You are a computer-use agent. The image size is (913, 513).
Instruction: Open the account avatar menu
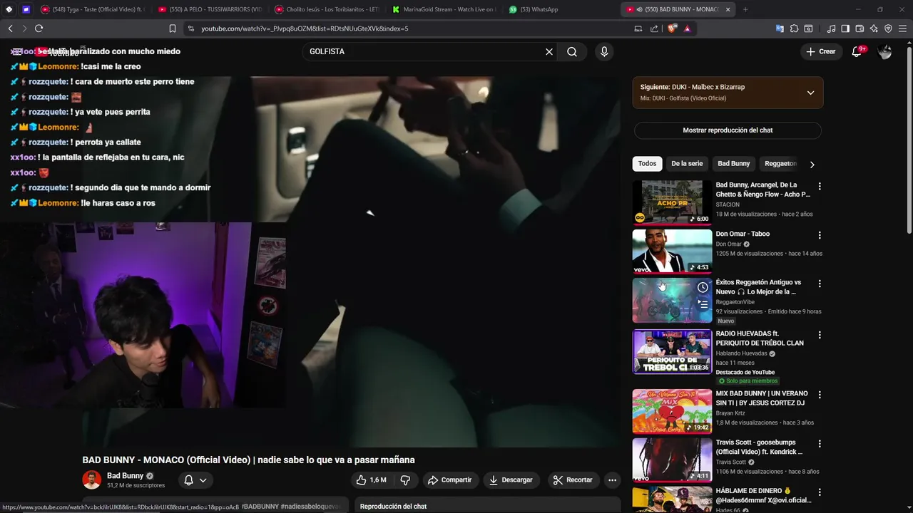click(x=885, y=52)
